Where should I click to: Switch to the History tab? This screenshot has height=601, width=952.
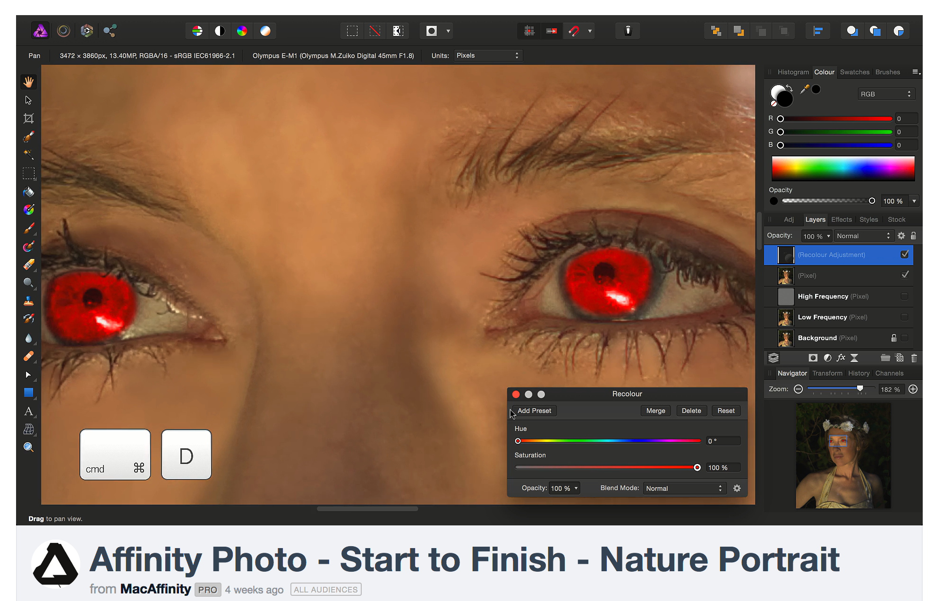click(858, 373)
